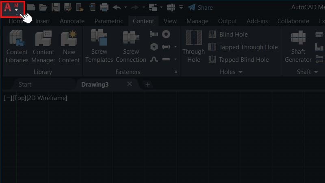Click the pin icon in Fasteners panel
The width and height of the screenshot is (325, 183).
coord(166,47)
